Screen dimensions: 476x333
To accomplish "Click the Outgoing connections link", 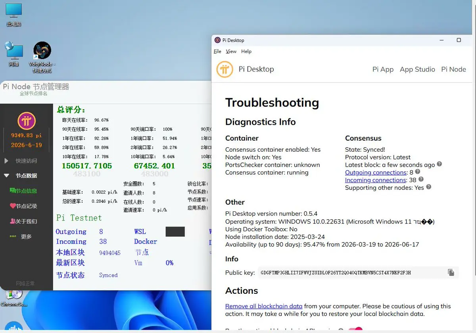I will pos(376,172).
